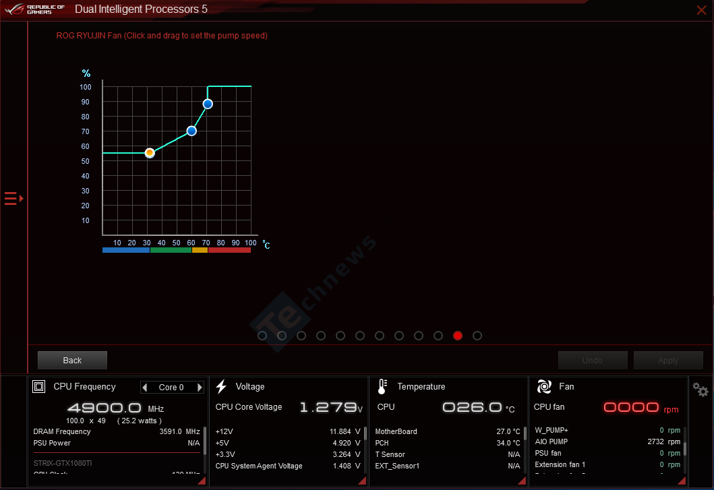Click the Undo button

coord(593,360)
